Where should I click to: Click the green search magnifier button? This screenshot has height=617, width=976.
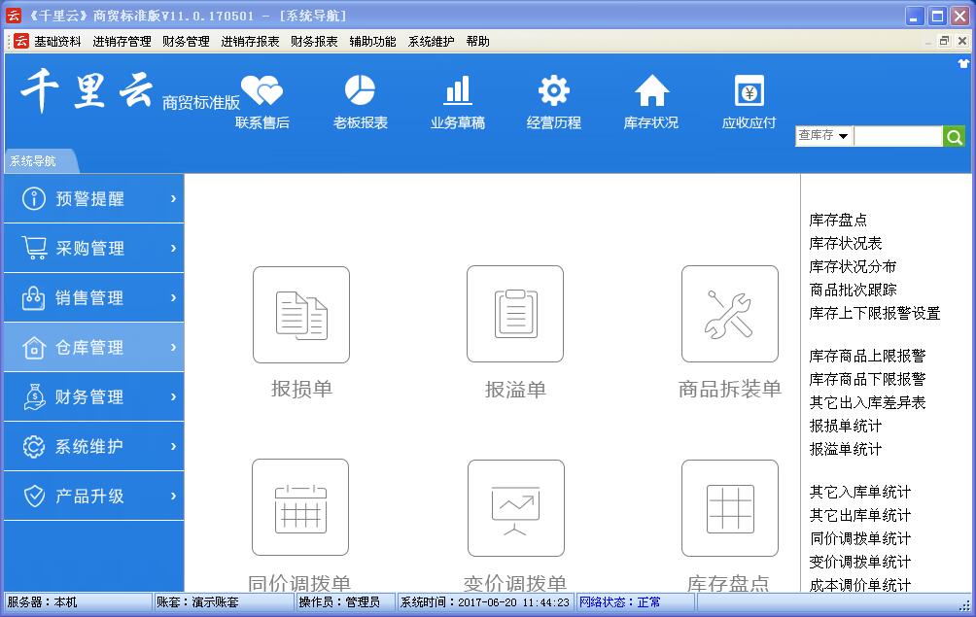pos(955,137)
